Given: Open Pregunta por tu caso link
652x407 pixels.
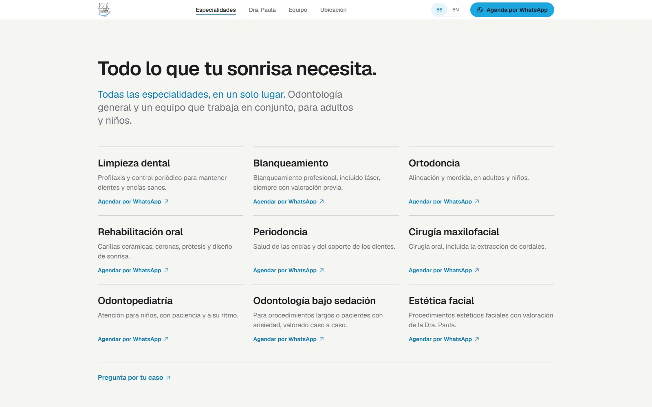Looking at the screenshot, I should 134,378.
